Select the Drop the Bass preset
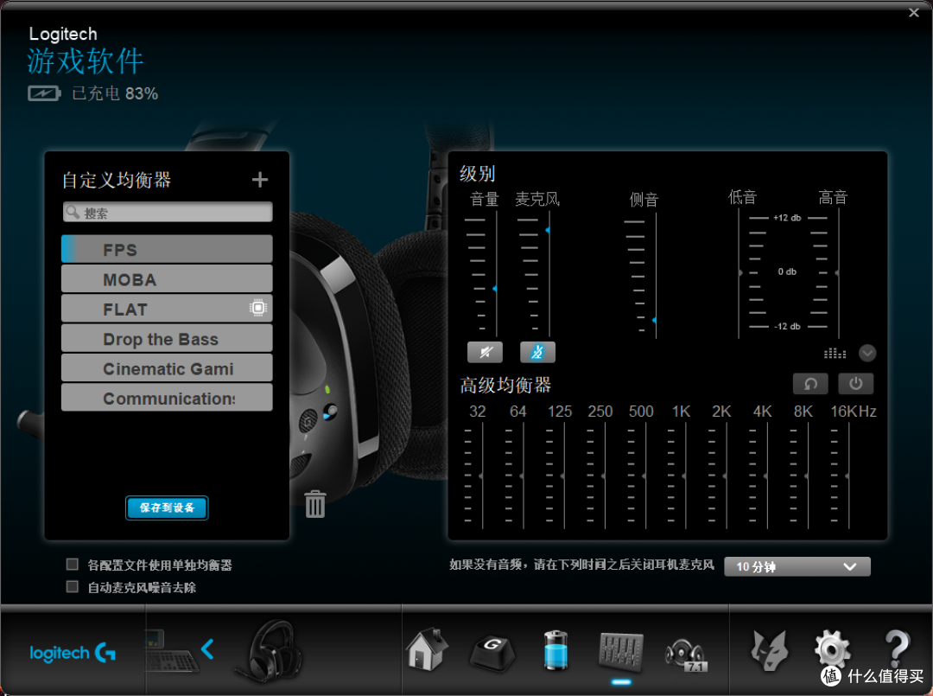The image size is (933, 696). point(167,338)
